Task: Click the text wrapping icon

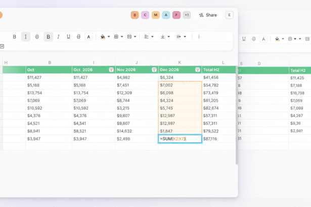Action: [x=179, y=37]
